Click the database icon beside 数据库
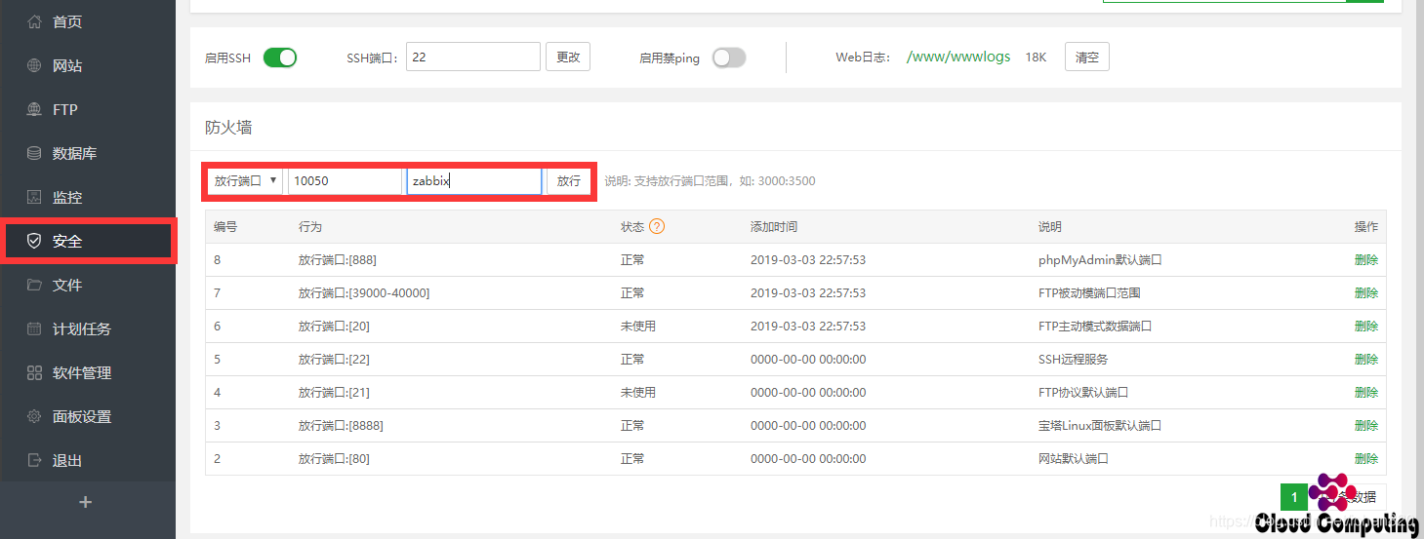The height and width of the screenshot is (539, 1424). pos(34,153)
